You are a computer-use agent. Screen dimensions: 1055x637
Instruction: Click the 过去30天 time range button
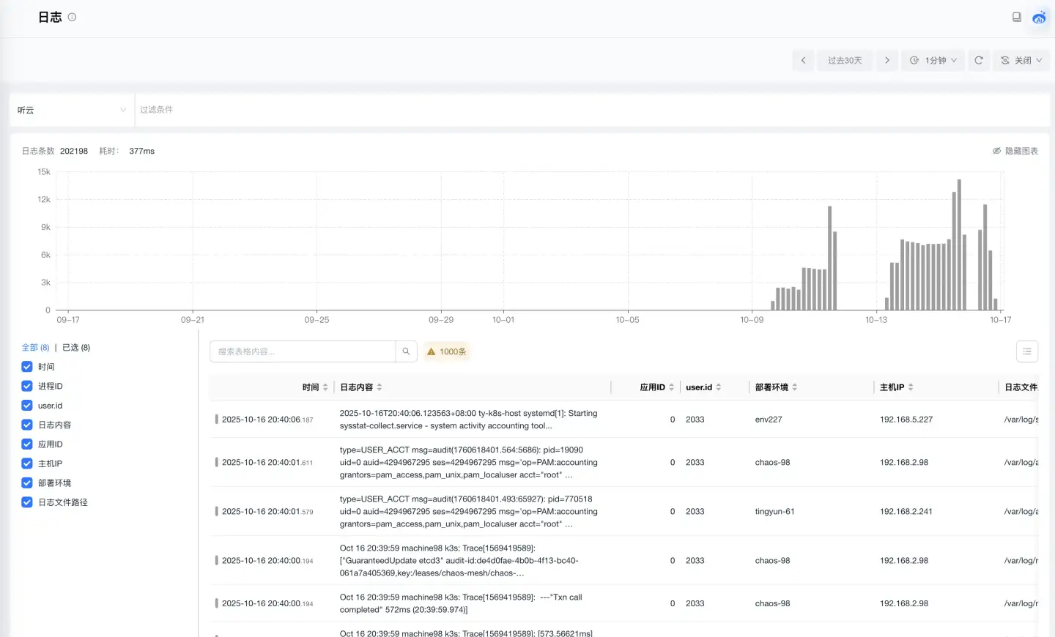click(845, 60)
